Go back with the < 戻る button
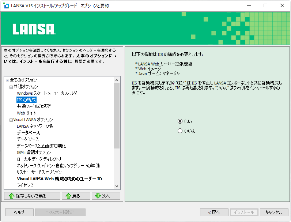The image size is (291, 222). (214, 212)
